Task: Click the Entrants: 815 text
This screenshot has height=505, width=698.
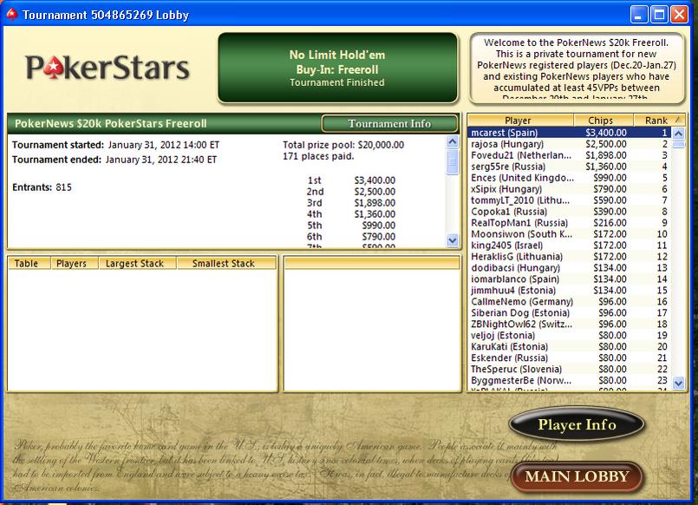Action: click(x=42, y=187)
